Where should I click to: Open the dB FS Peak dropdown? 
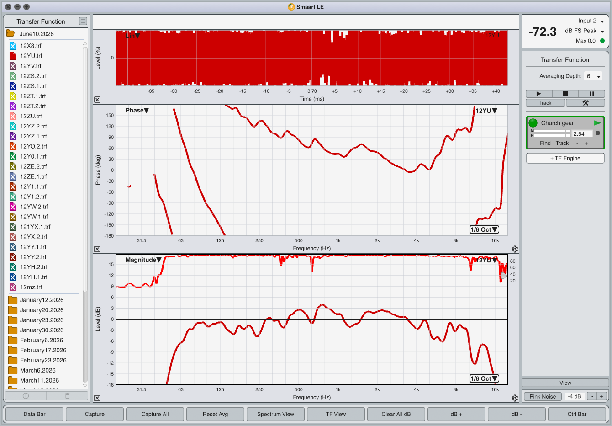coord(585,31)
